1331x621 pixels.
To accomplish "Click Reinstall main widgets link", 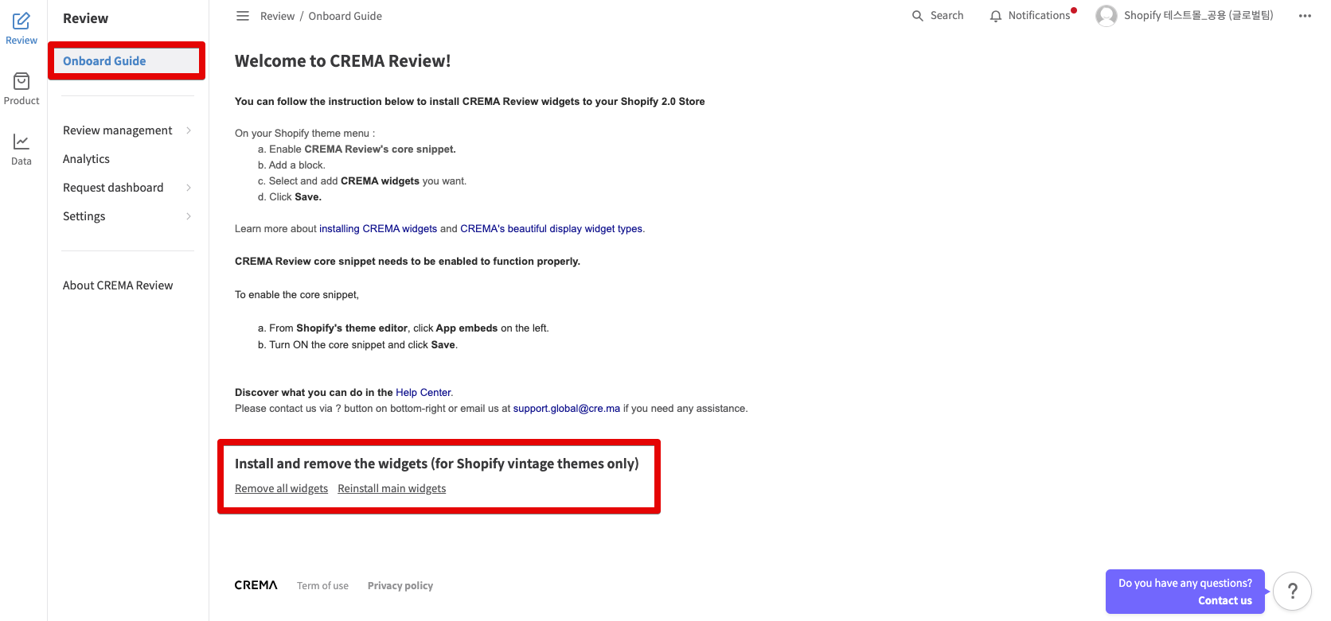I will [392, 489].
